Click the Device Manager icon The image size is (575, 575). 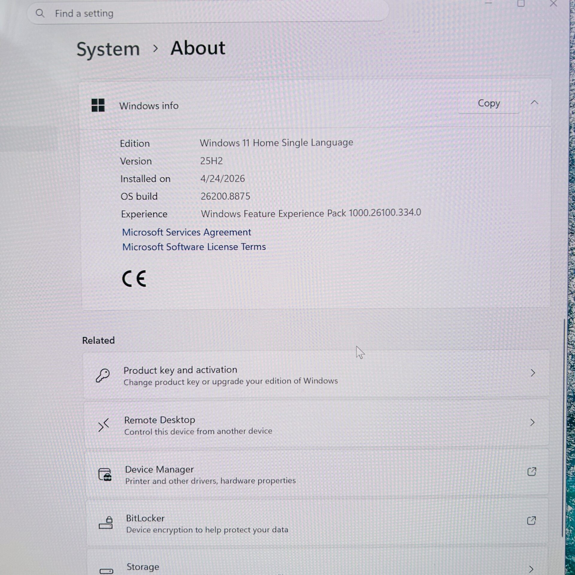coord(105,474)
